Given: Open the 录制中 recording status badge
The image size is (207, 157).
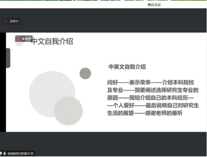Looking at the screenshot, I should [11, 21].
